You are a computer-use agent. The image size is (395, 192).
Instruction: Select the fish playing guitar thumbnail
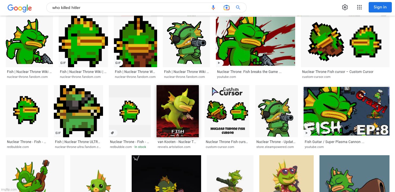coord(35,173)
